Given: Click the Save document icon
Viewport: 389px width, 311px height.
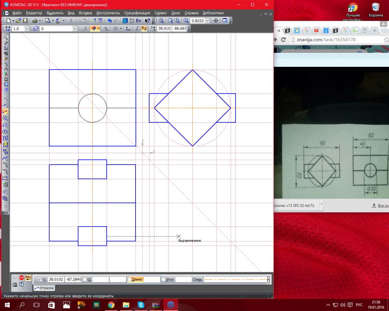Looking at the screenshot, I should (x=25, y=20).
